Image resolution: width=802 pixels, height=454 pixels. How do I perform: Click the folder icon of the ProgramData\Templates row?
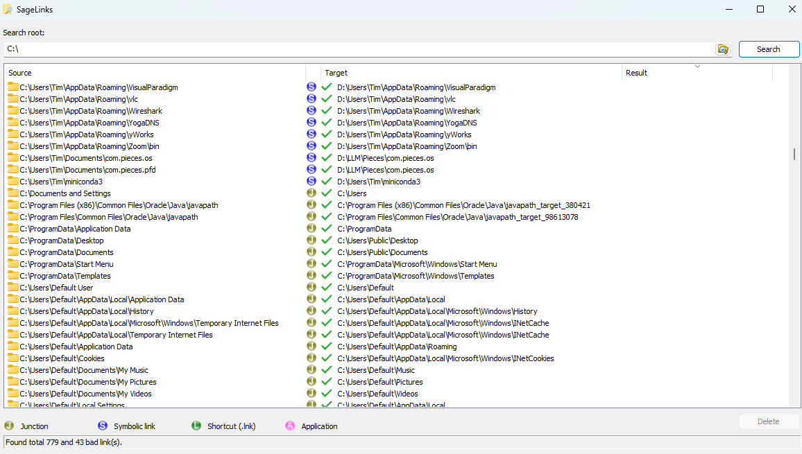click(x=13, y=275)
